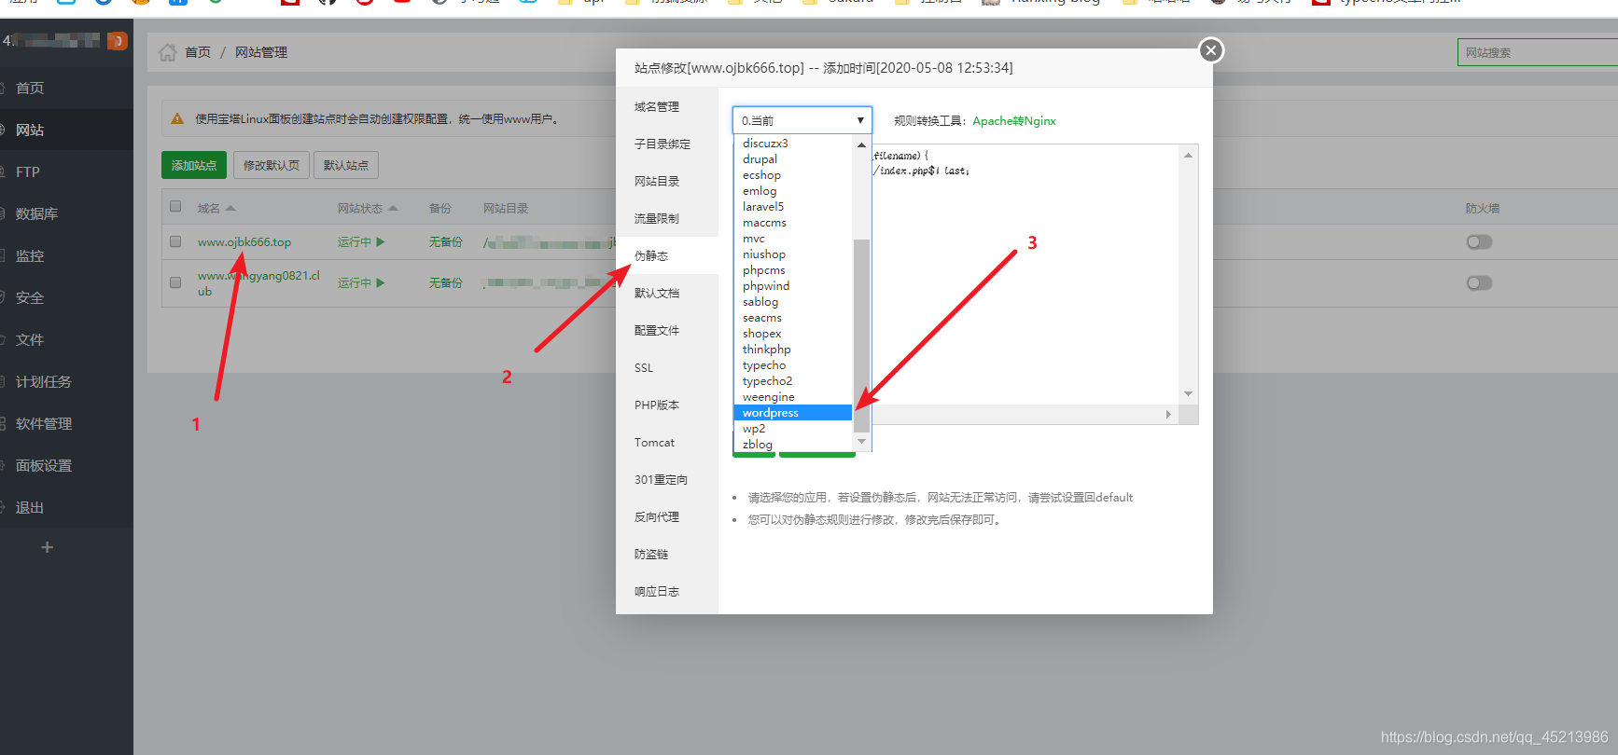Open the 默认文档 tab
Viewport: 1618px width, 755px height.
click(667, 294)
